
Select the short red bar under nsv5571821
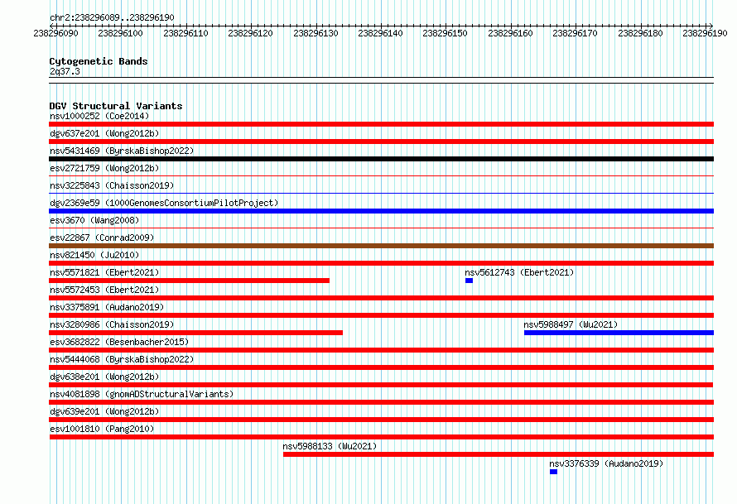coord(189,281)
